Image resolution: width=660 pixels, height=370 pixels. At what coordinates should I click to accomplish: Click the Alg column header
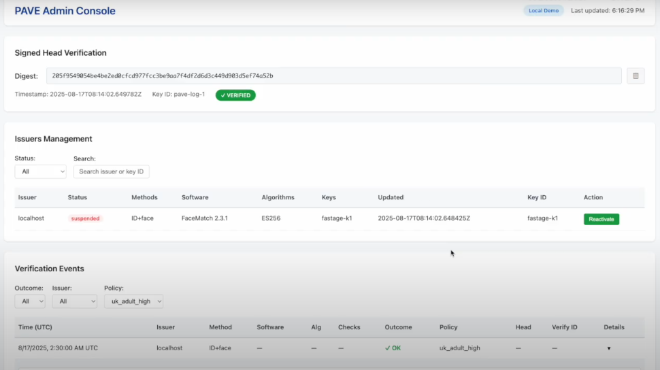tap(316, 327)
